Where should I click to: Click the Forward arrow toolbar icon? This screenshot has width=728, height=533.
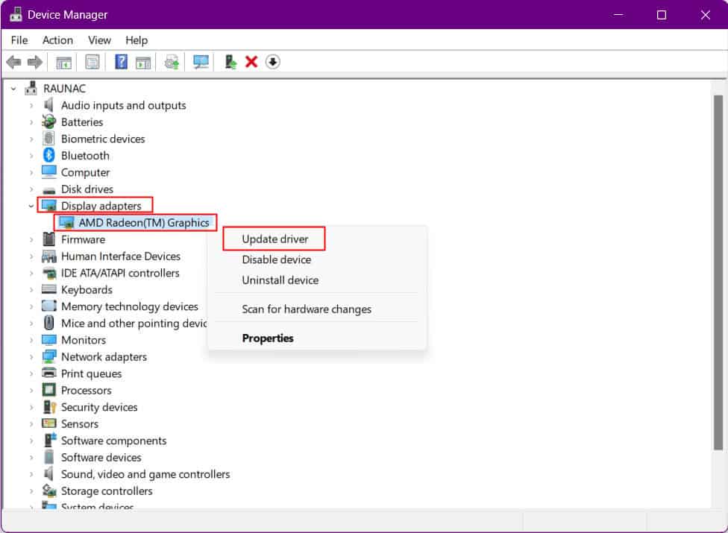(35, 62)
